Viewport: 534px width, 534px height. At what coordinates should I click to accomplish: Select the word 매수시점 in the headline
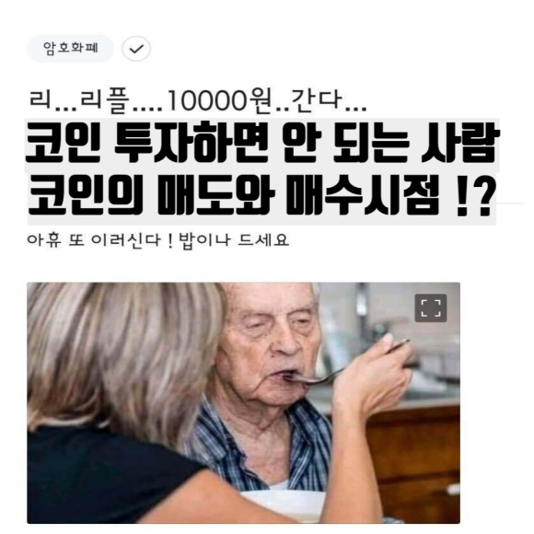pyautogui.click(x=362, y=196)
